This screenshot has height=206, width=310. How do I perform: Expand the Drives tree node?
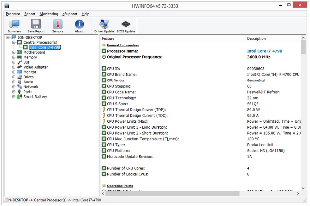[14, 77]
